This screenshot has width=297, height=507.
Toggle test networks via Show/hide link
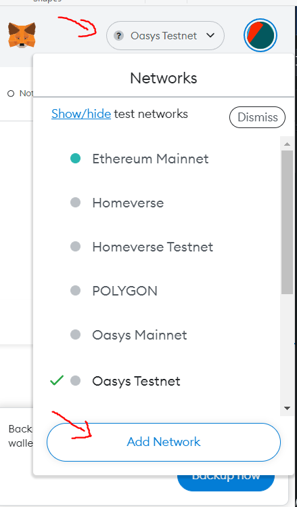tap(81, 114)
